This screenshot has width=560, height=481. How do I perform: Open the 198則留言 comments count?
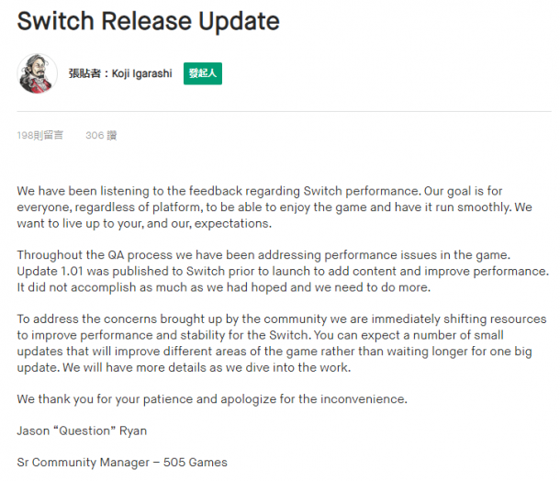[x=40, y=135]
